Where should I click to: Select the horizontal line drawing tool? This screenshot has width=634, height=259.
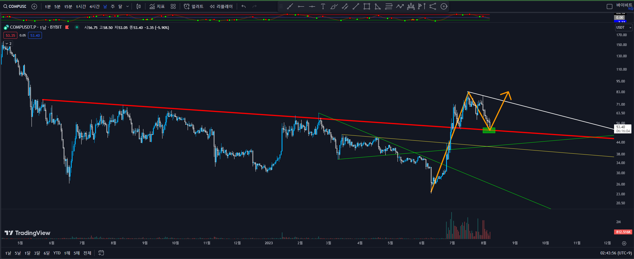[301, 6]
